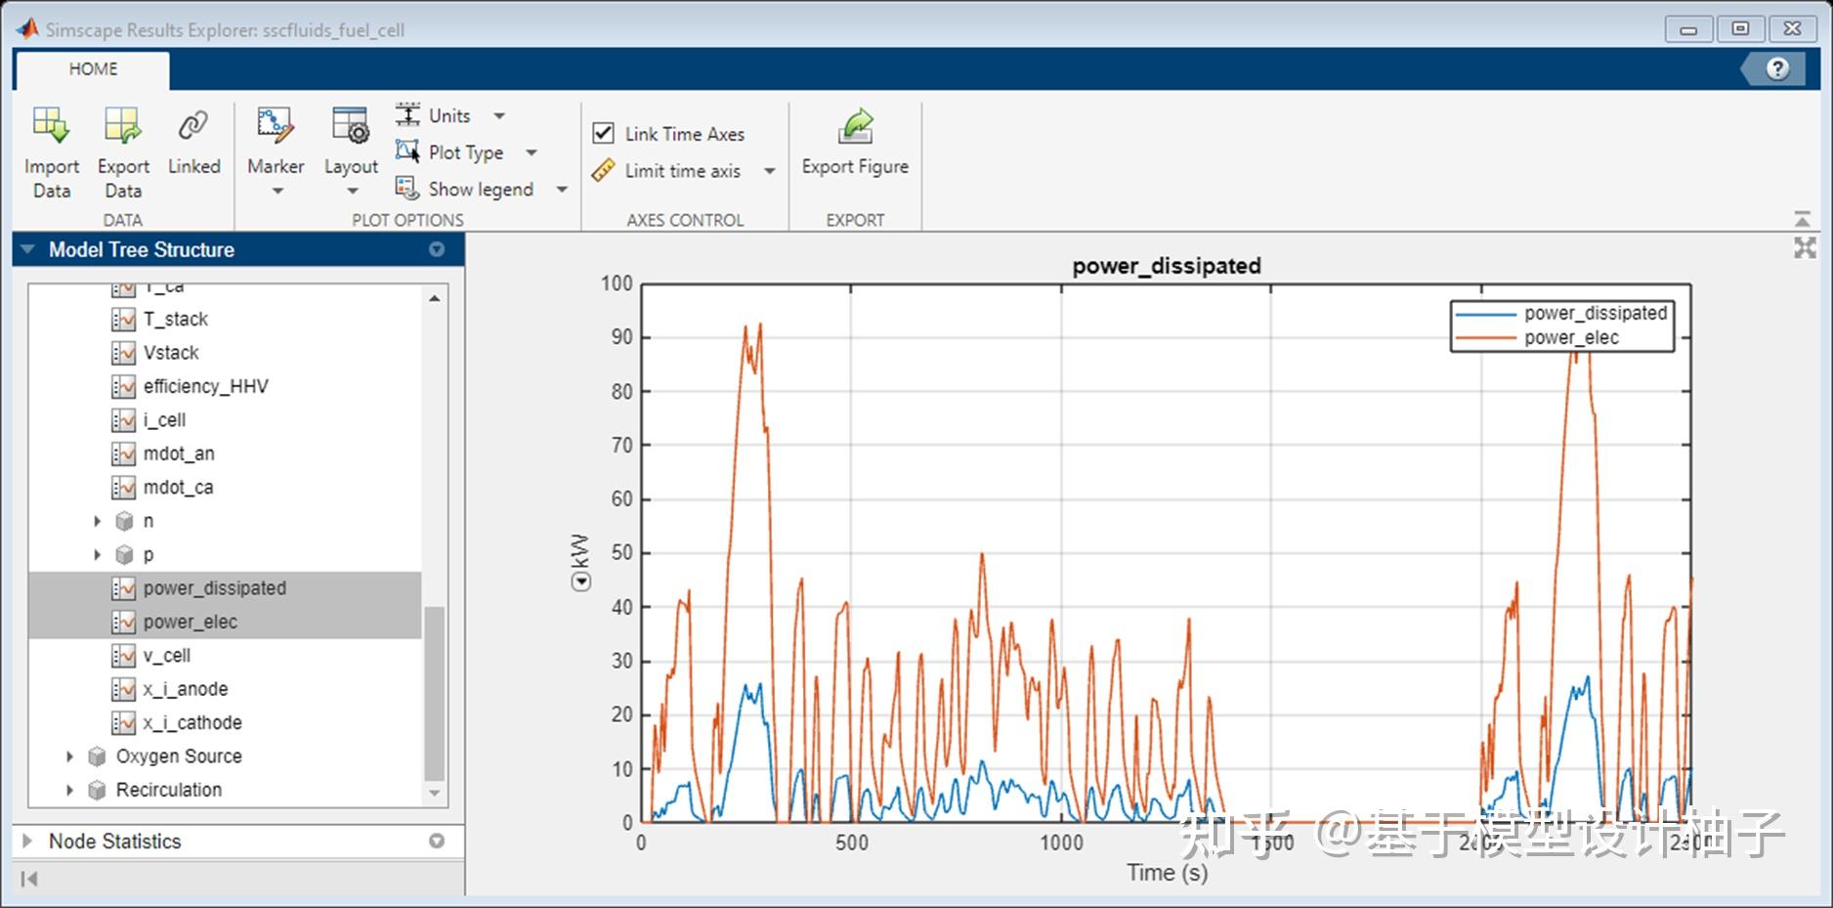This screenshot has width=1833, height=908.
Task: Click the Limit time axis button
Action: pyautogui.click(x=683, y=171)
